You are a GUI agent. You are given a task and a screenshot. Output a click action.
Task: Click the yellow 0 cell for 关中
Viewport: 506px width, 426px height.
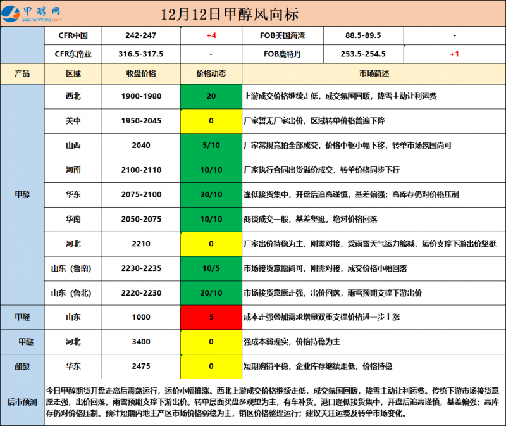tap(211, 121)
